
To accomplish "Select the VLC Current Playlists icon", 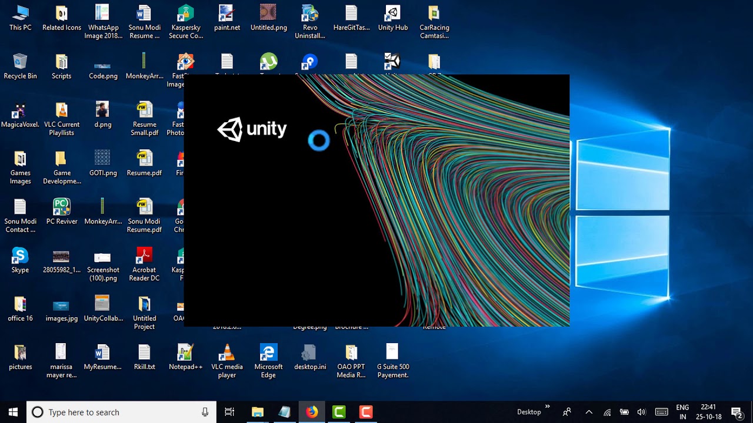I will pos(62,119).
